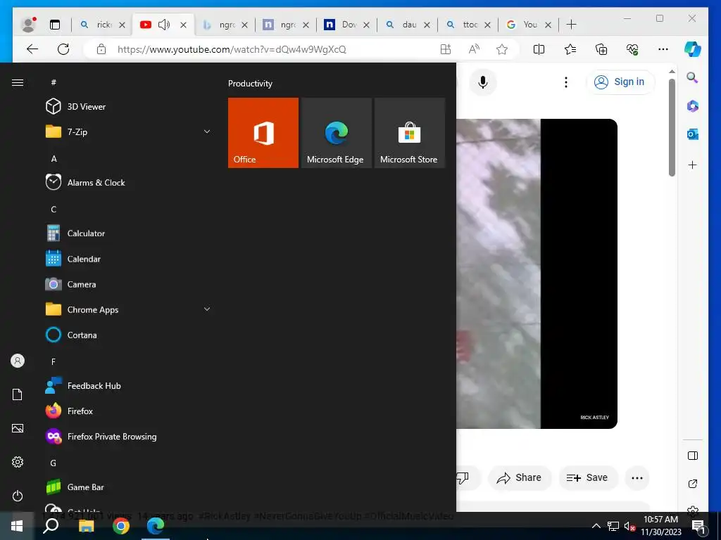Screen dimensions: 721x540
Task: Click the Rick Astley video player
Action: [x=537, y=274]
